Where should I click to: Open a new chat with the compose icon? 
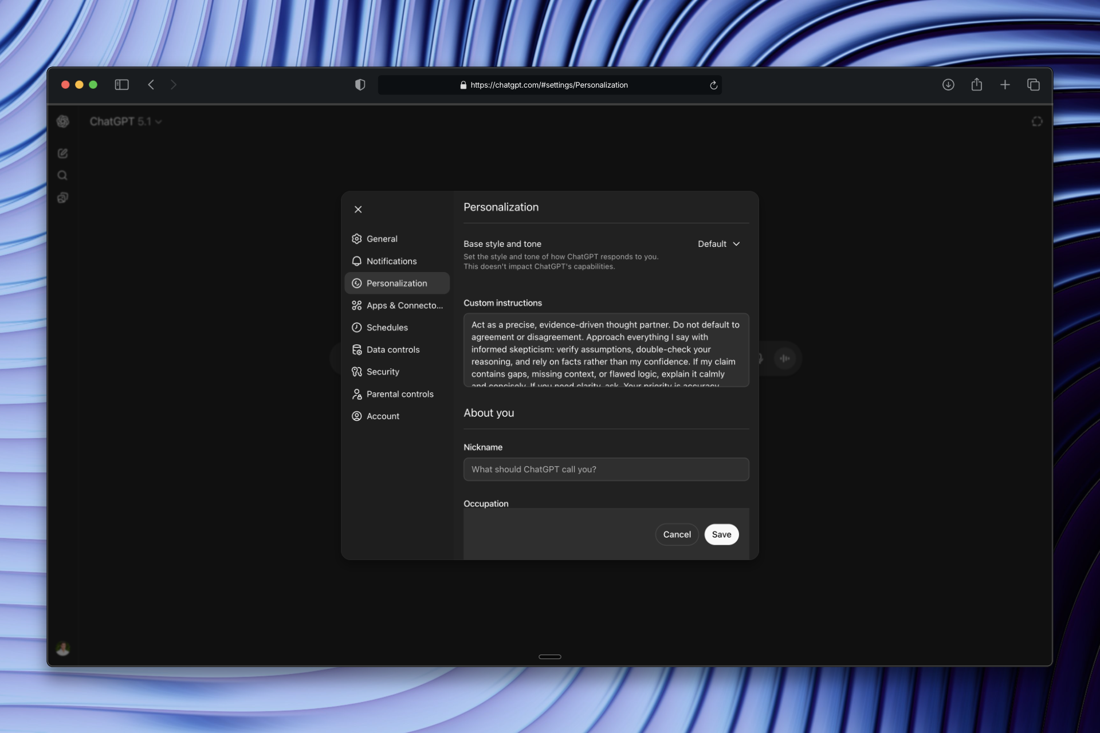pos(63,153)
